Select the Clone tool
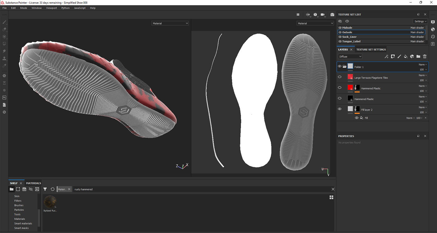The width and height of the screenshot is (437, 233). coord(4,58)
